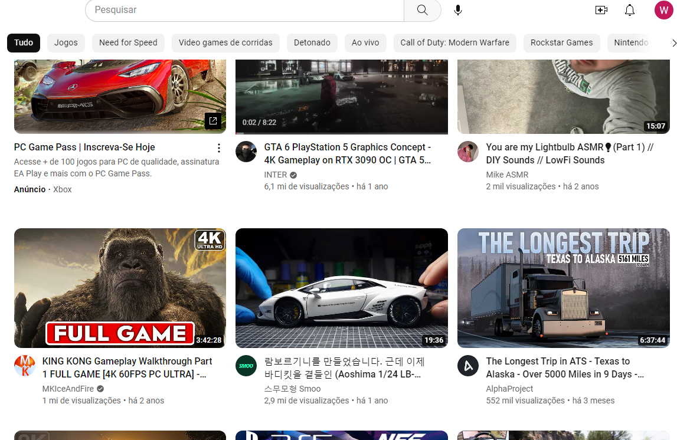Play the red Mercedes ad thumbnail
Viewport: 677px width, 440px height.
tap(120, 97)
